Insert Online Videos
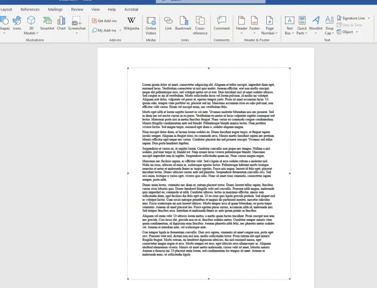This screenshot has width=377, height=288. (x=151, y=25)
